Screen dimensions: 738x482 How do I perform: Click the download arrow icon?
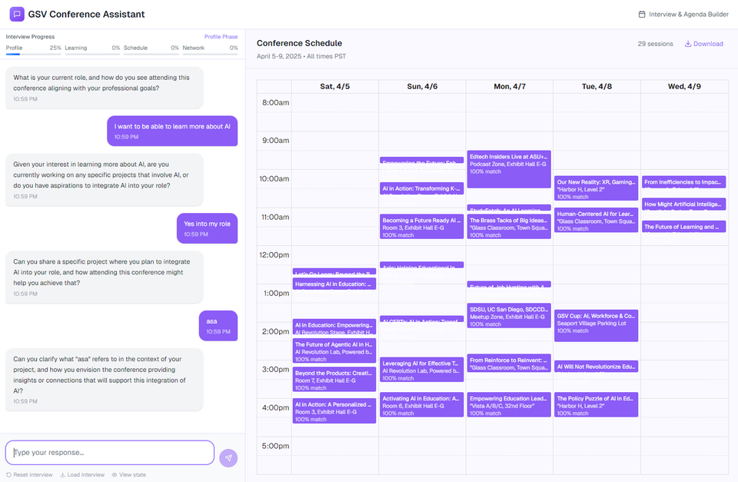tap(687, 44)
